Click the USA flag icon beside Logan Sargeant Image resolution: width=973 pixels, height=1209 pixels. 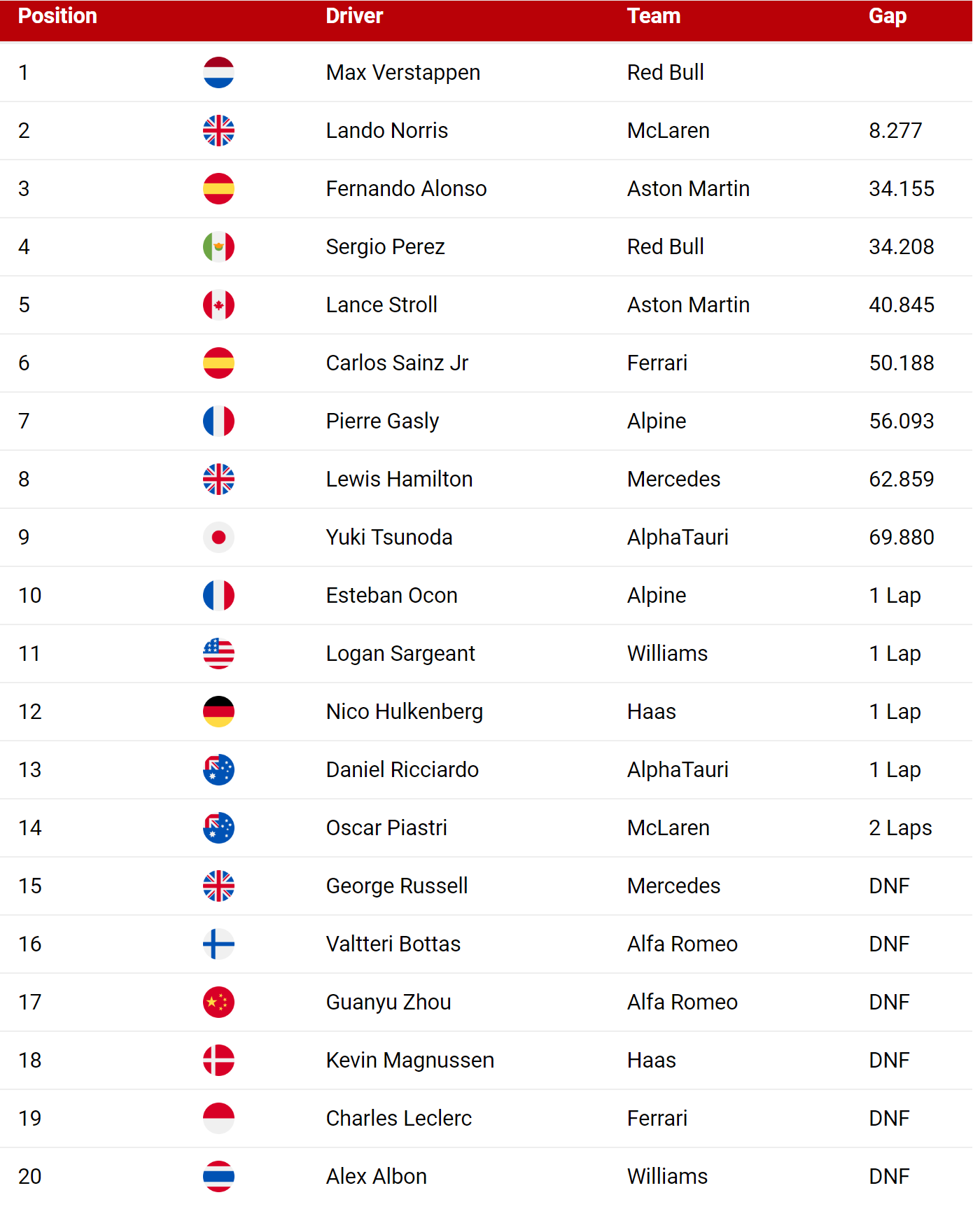(218, 654)
